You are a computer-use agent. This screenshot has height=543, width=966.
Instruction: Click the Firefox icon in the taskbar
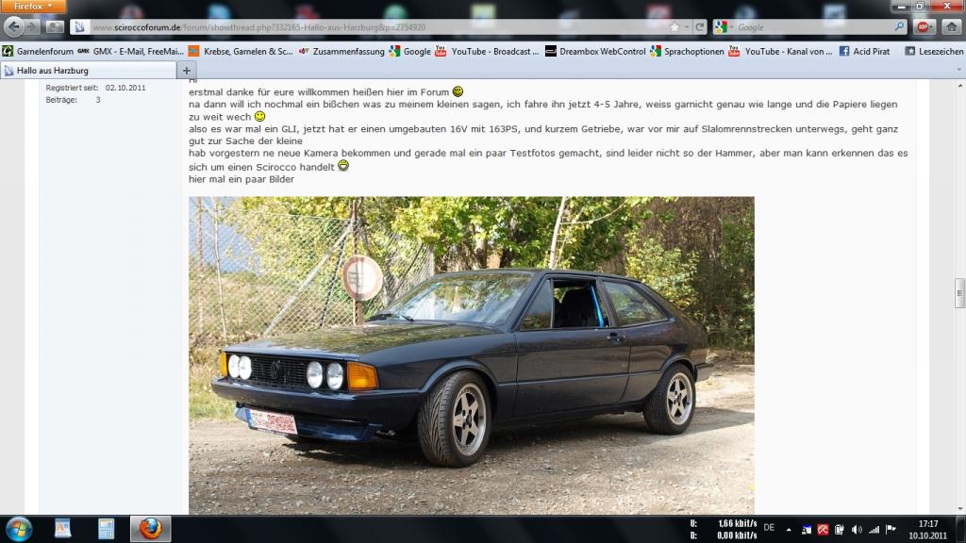coord(150,528)
